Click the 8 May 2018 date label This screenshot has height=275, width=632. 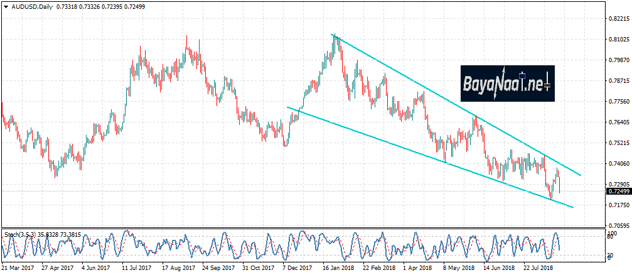click(458, 267)
